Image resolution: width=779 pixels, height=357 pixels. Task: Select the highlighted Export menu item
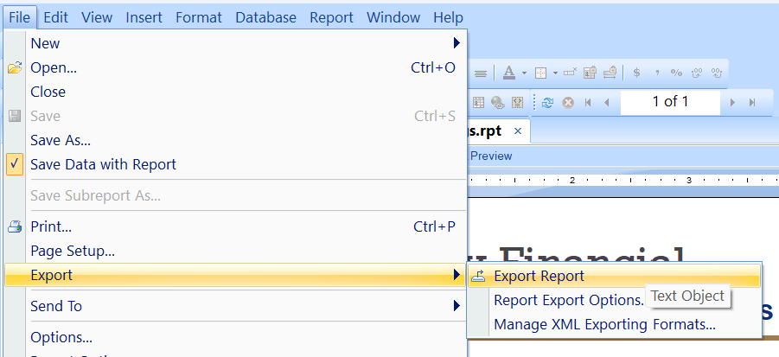pyautogui.click(x=236, y=275)
